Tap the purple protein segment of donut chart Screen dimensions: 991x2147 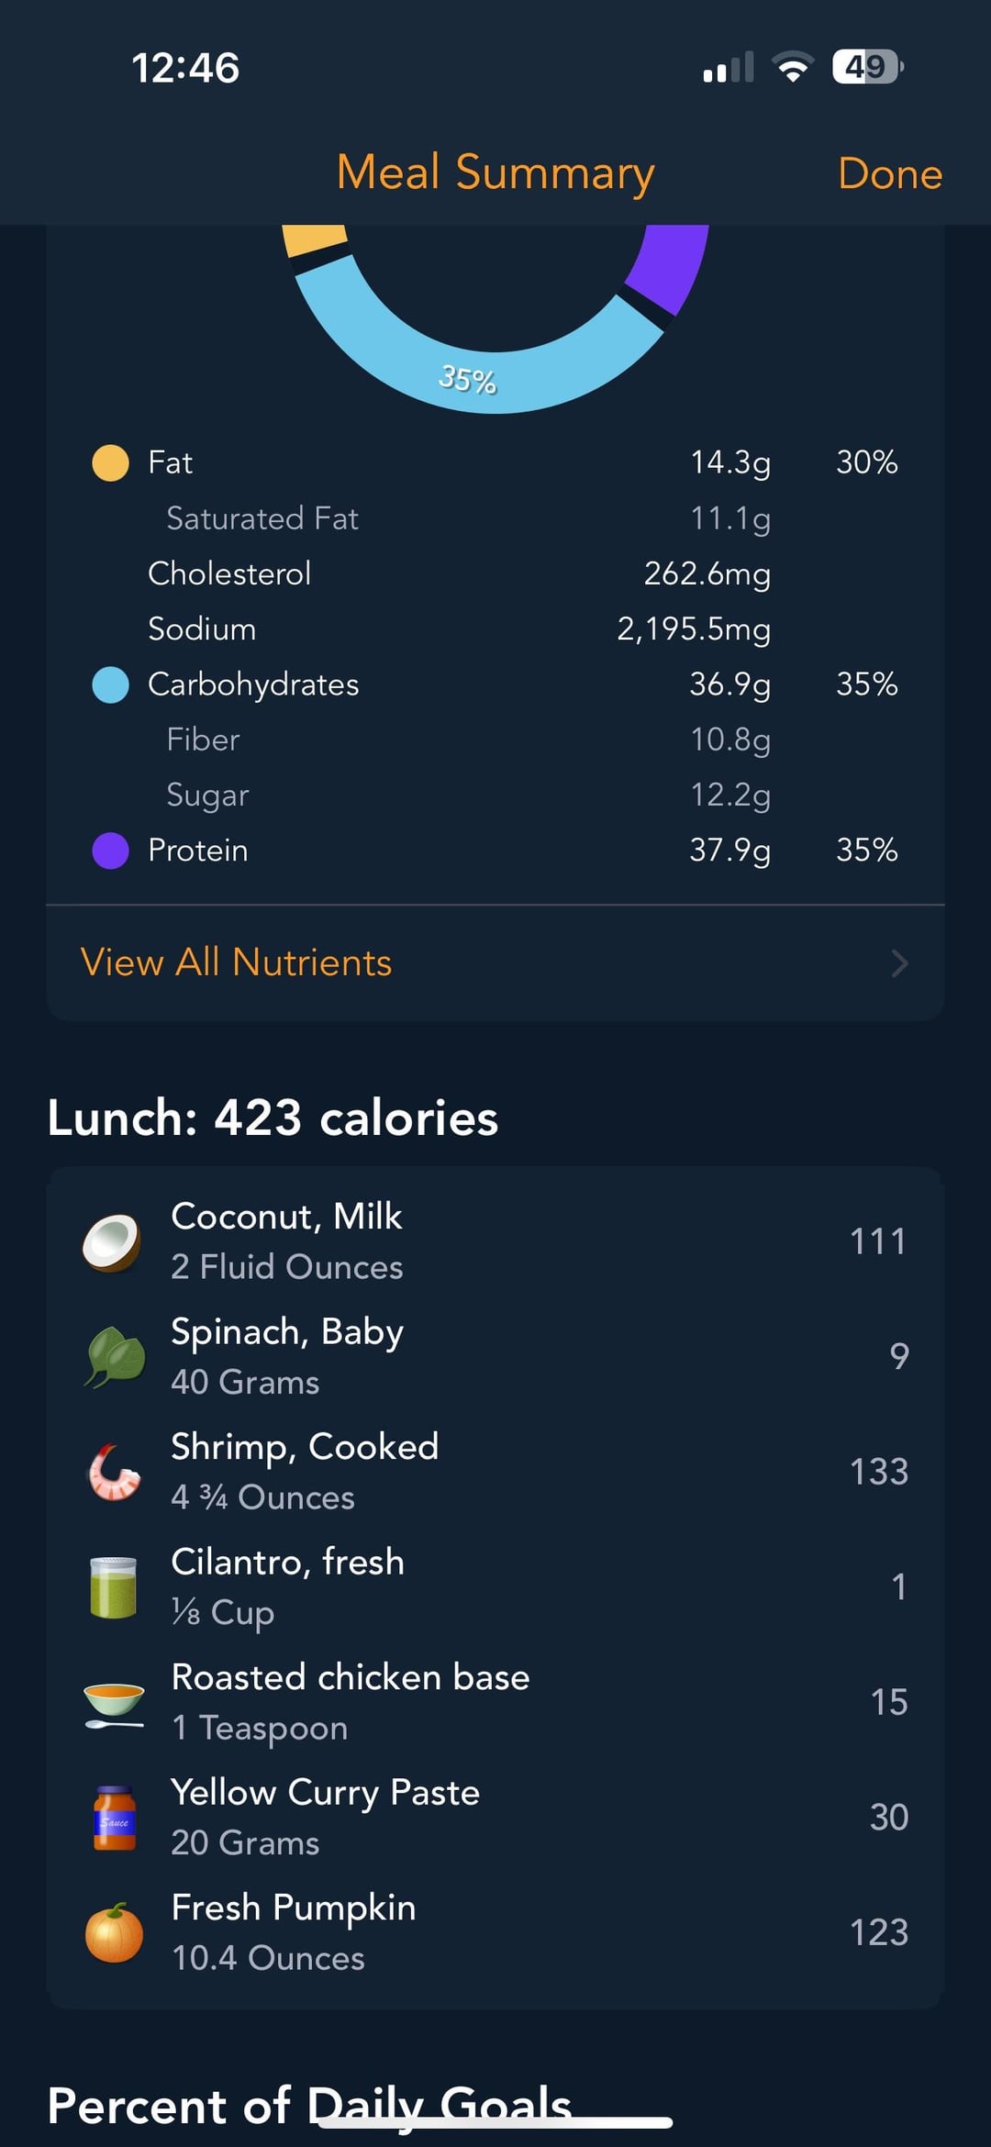[x=670, y=266]
